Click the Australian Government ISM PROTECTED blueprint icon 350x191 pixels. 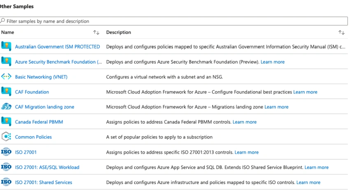[6, 46]
